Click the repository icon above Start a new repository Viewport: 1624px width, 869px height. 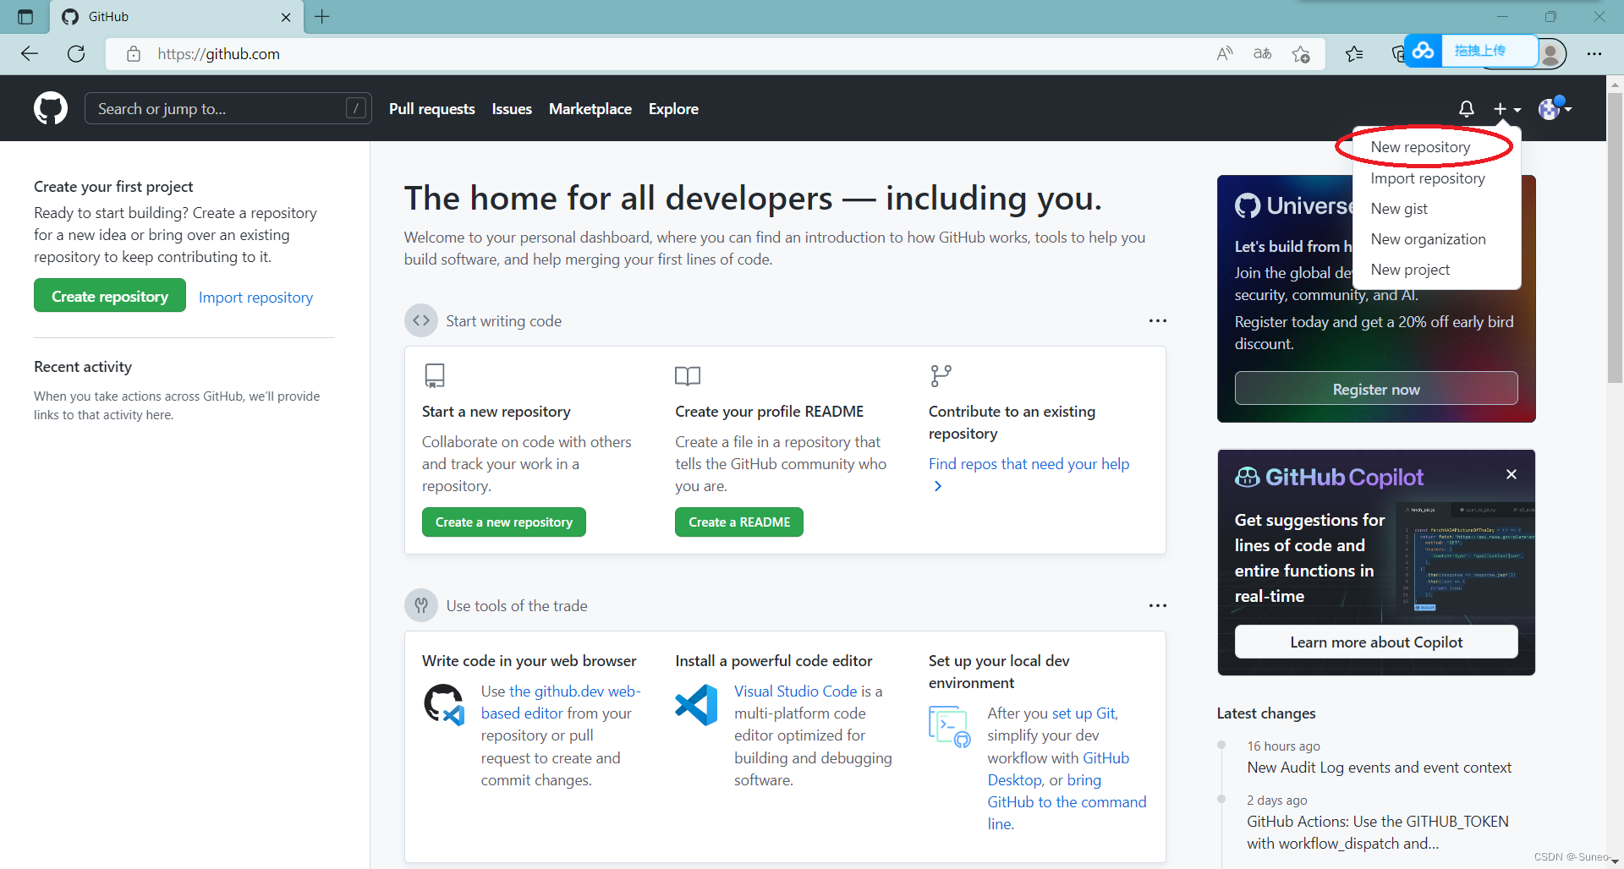pyautogui.click(x=435, y=375)
